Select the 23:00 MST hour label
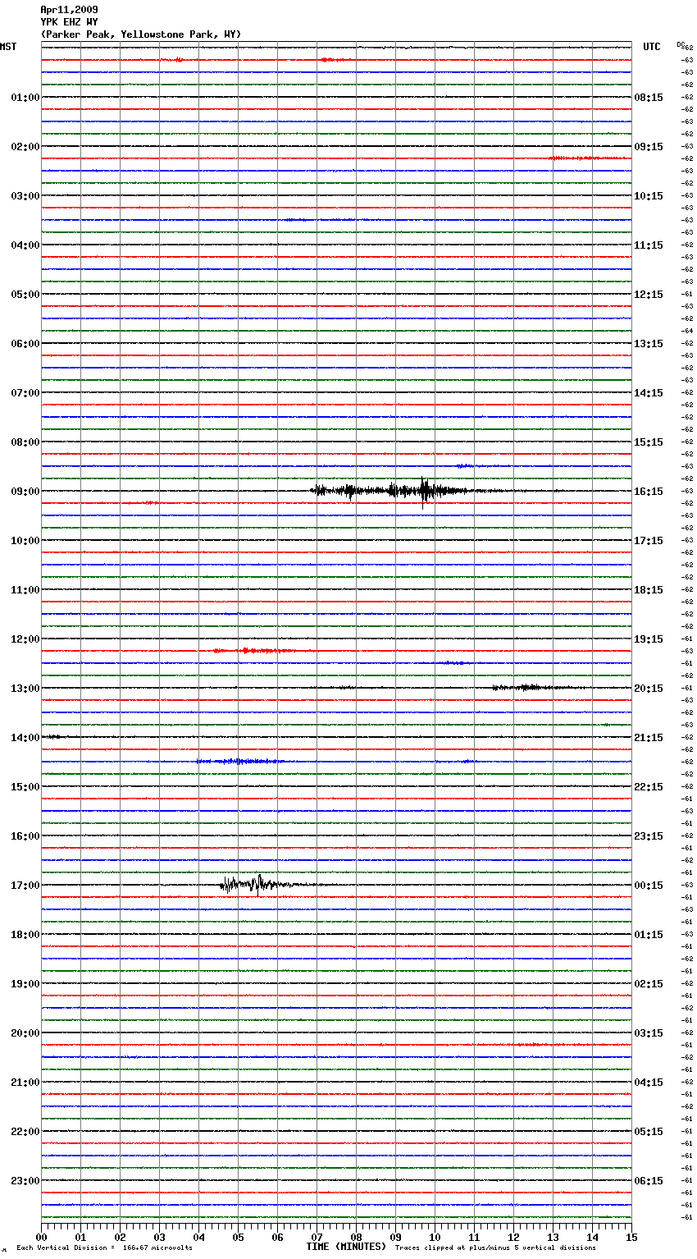This screenshot has width=697, height=1259. click(x=25, y=1181)
